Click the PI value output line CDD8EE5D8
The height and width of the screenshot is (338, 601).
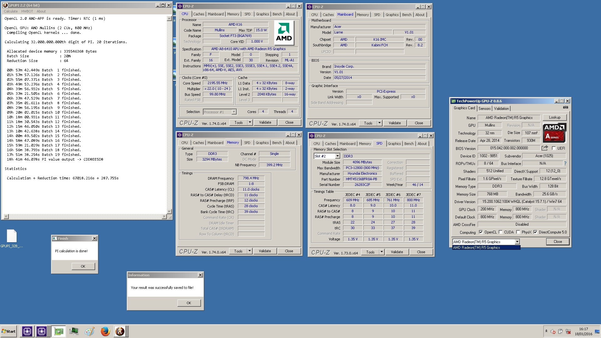click(x=55, y=159)
